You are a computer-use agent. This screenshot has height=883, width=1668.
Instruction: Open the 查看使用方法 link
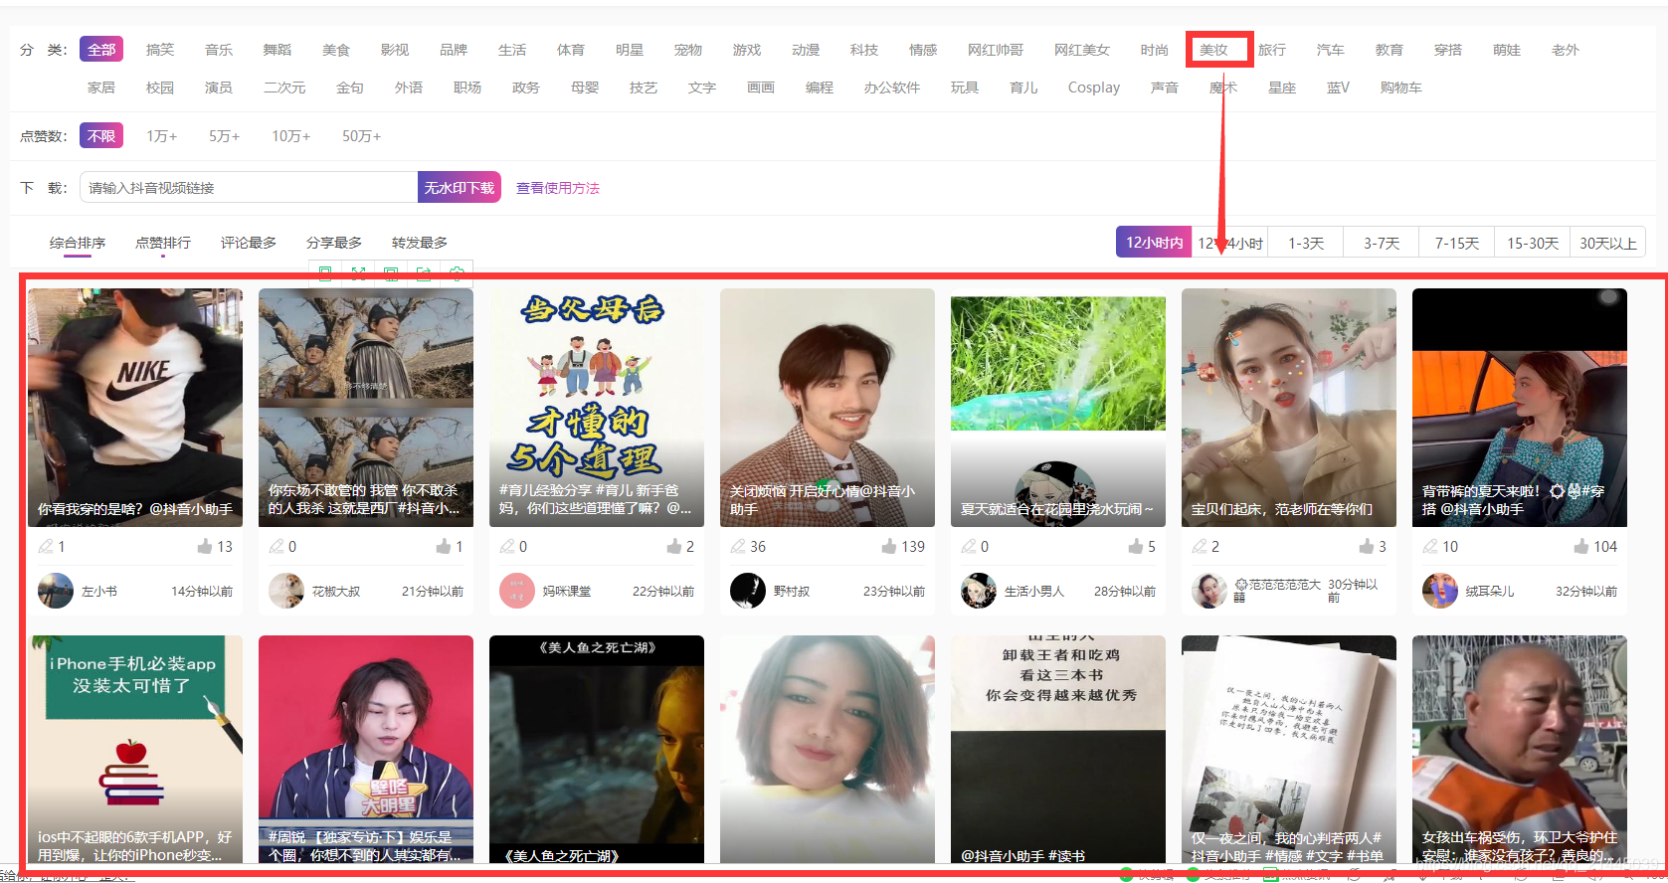coord(558,188)
